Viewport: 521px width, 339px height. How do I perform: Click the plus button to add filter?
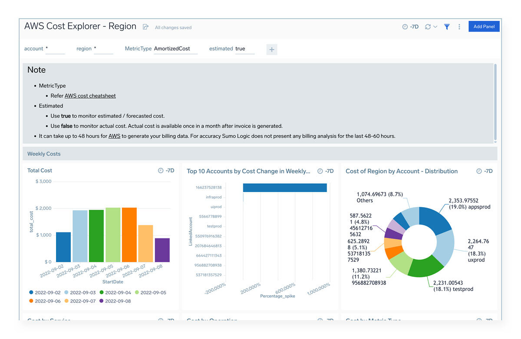pos(272,49)
